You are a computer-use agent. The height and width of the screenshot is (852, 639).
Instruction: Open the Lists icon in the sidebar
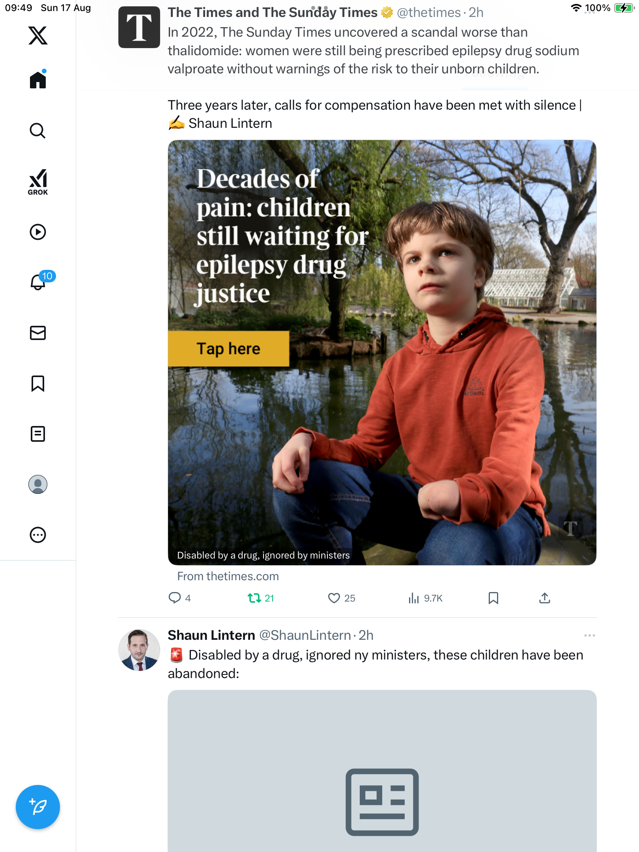[x=38, y=434]
